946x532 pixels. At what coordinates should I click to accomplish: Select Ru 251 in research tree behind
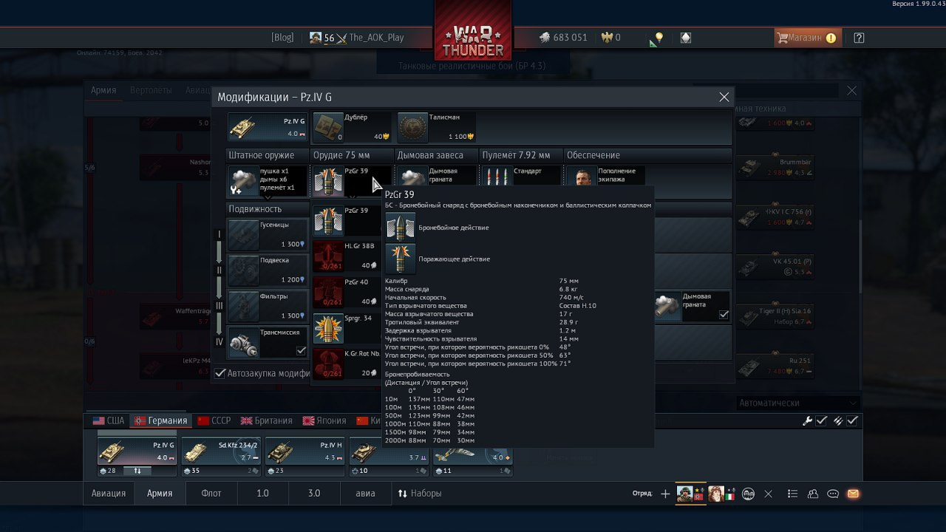(776, 366)
